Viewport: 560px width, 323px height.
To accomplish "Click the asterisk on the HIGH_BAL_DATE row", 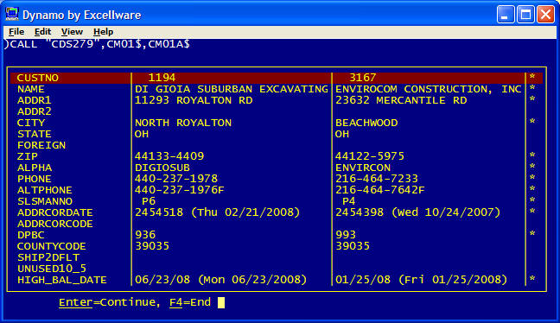I will pyautogui.click(x=532, y=278).
